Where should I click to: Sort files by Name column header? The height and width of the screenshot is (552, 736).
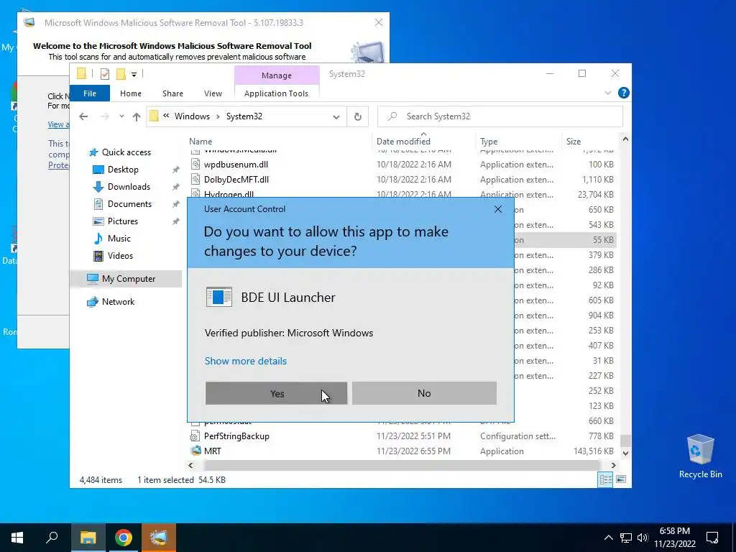201,142
